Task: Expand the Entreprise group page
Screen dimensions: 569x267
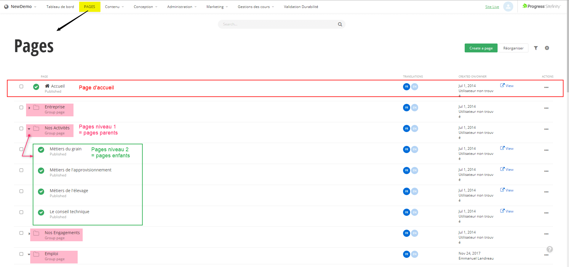Action: (29, 108)
